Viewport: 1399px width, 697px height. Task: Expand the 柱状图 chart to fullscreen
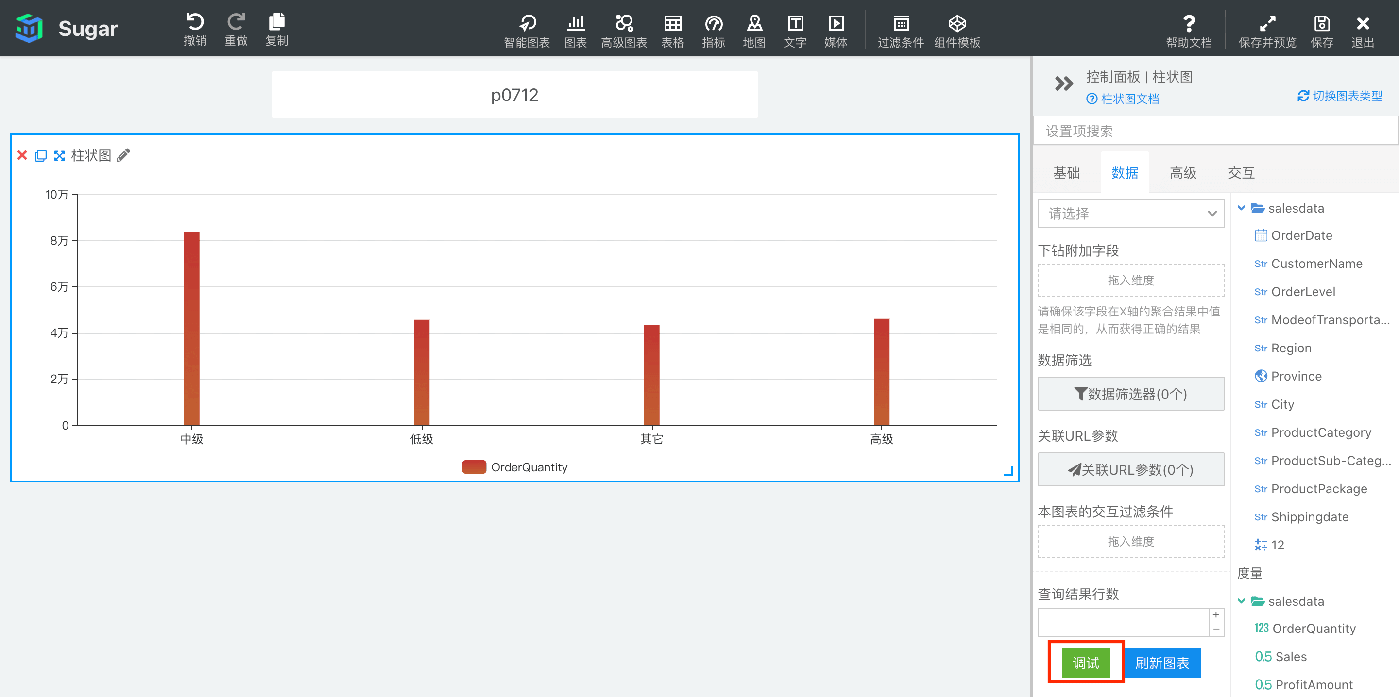(x=59, y=156)
